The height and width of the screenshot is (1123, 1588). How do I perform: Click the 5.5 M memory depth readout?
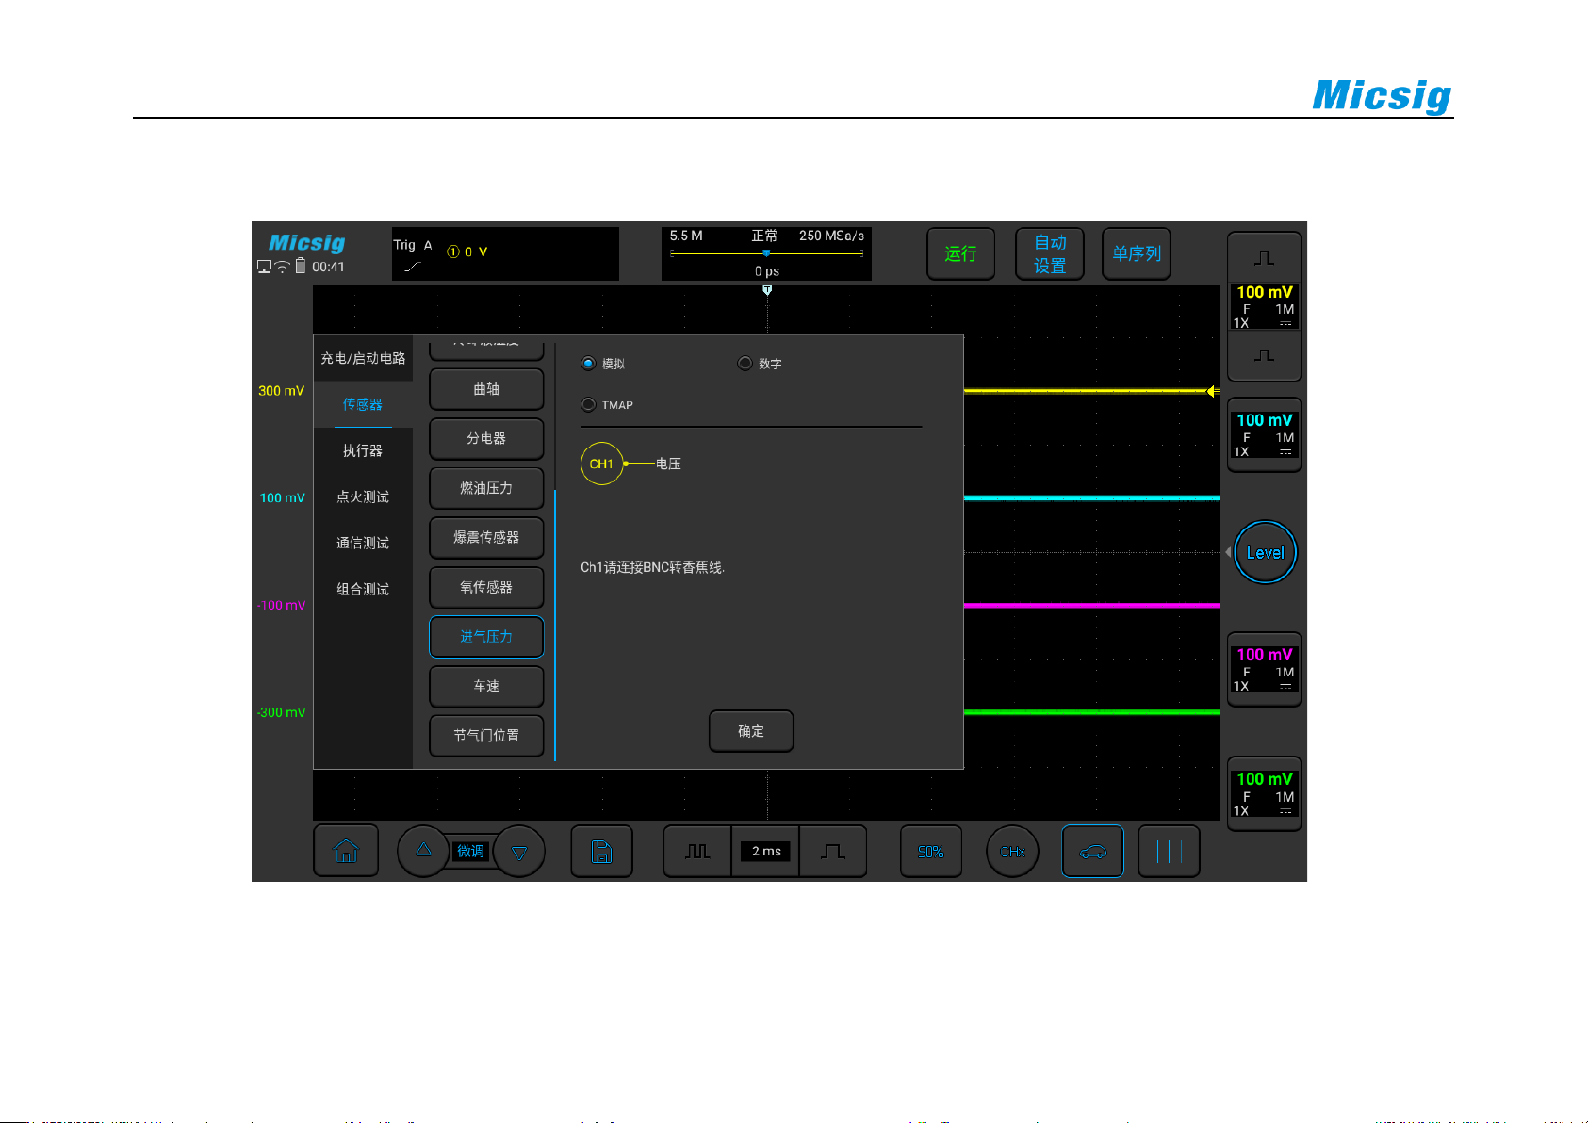coord(686,236)
